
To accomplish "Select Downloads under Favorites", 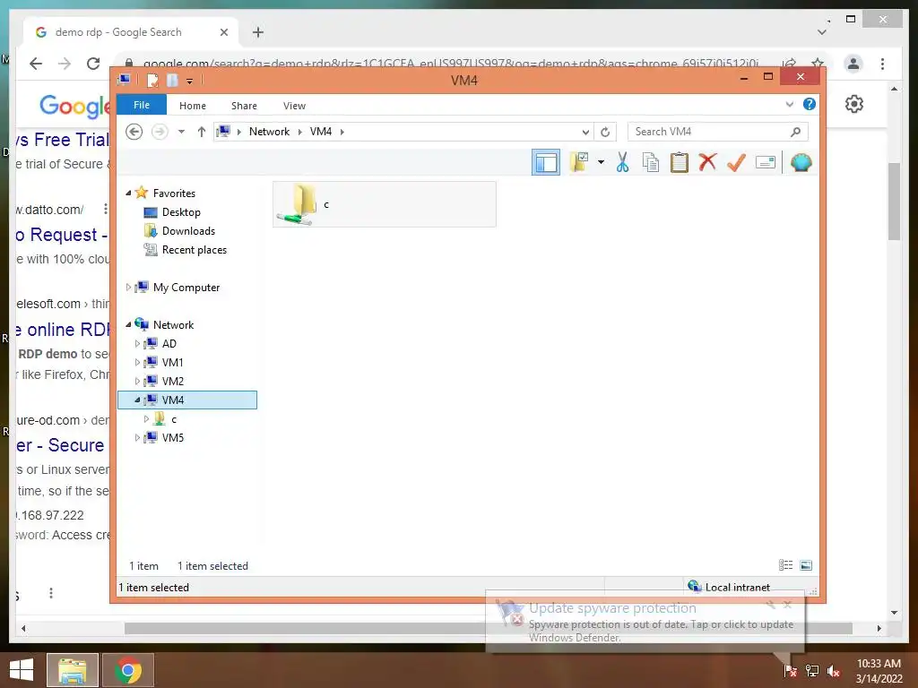I will 188,231.
